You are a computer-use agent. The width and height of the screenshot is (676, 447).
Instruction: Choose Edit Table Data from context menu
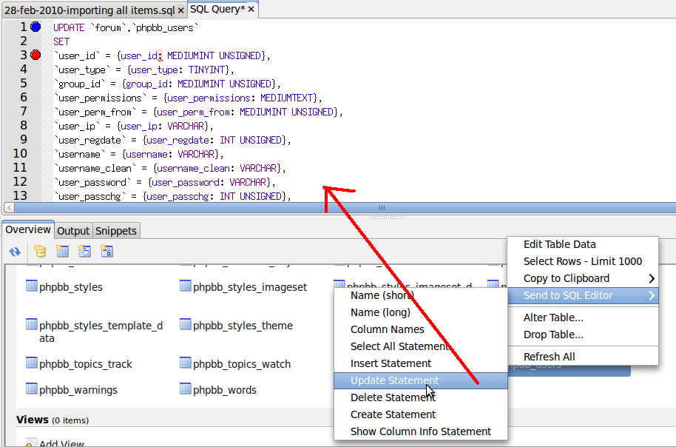pyautogui.click(x=583, y=244)
